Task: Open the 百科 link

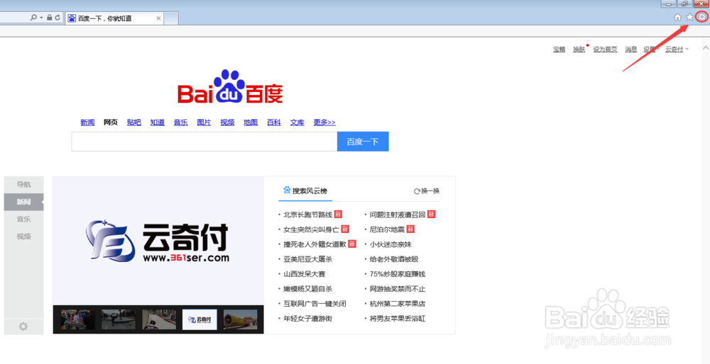Action: pos(274,123)
